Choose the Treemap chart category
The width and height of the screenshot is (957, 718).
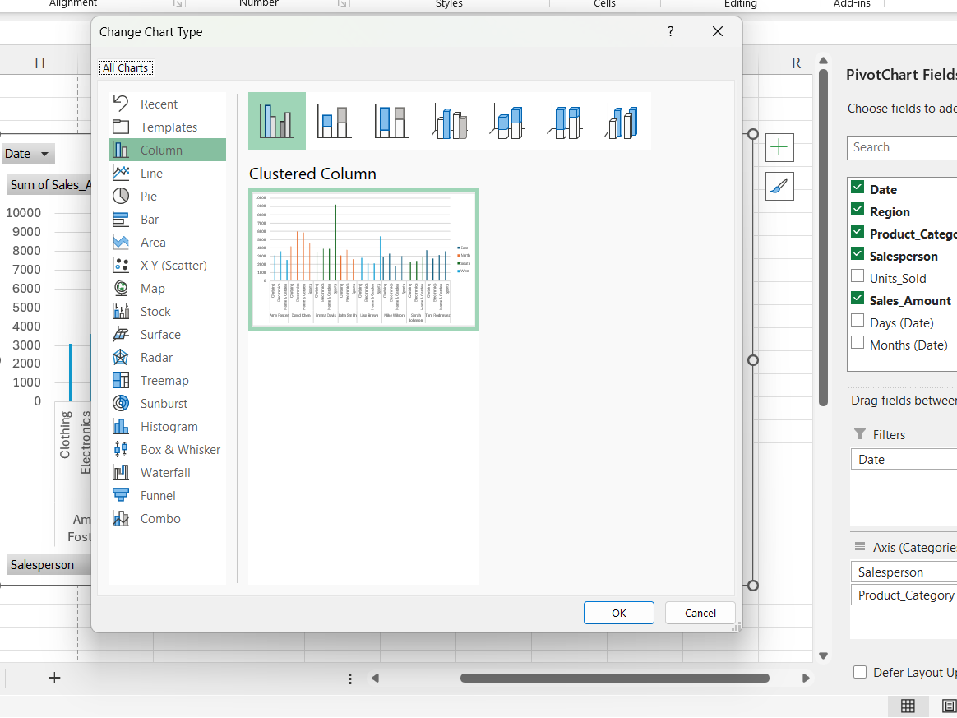(x=167, y=380)
